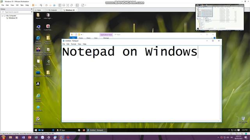Click the guest taskbar clock showing 2:26 PM
The height and width of the screenshot is (140, 250).
click(x=245, y=130)
